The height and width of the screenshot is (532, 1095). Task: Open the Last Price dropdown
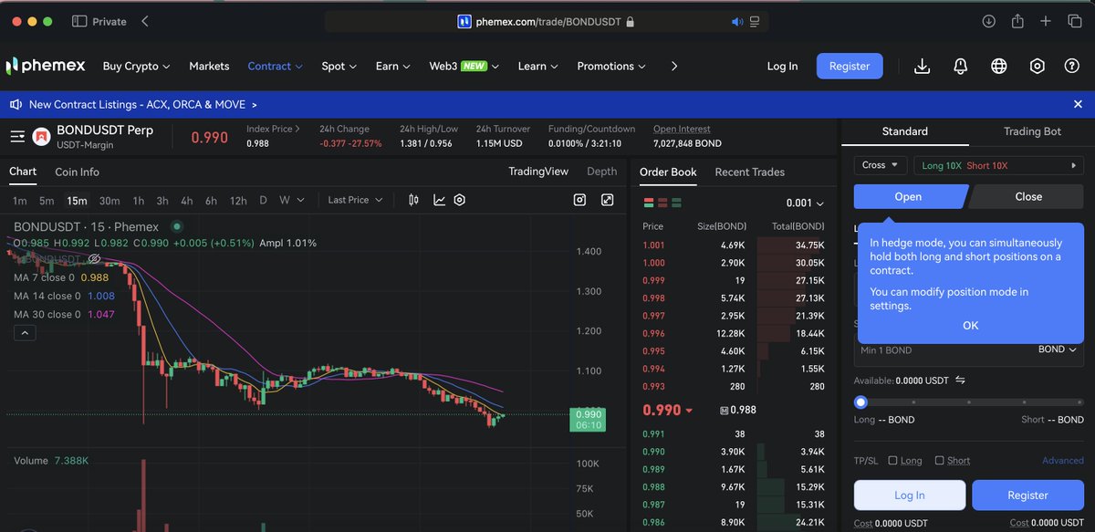click(x=356, y=200)
